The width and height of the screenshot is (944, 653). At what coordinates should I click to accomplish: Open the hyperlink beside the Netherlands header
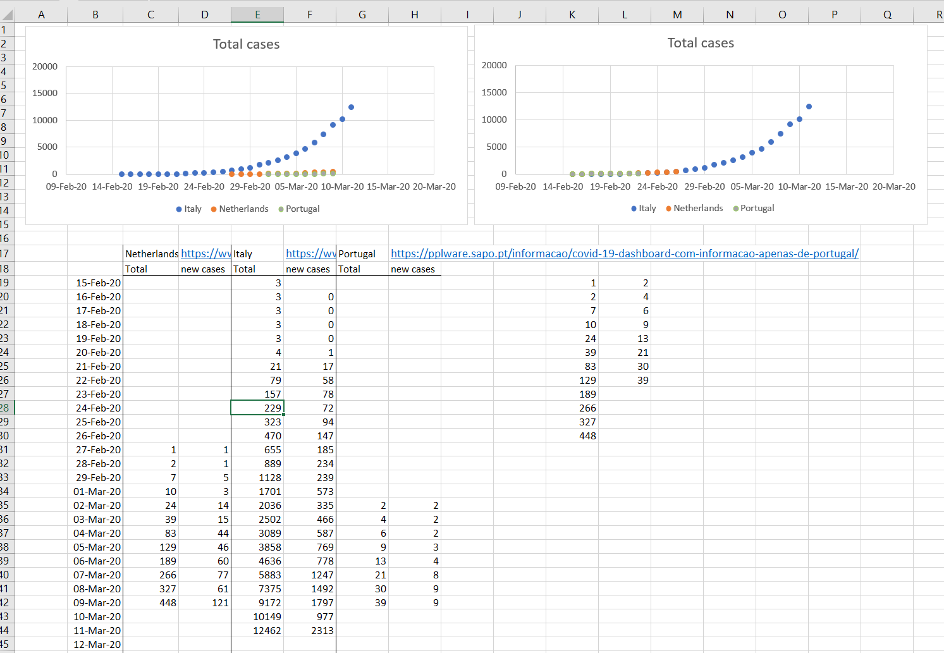(205, 254)
